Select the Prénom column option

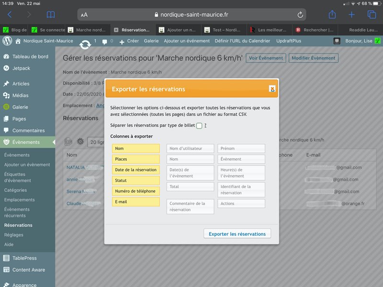click(241, 149)
